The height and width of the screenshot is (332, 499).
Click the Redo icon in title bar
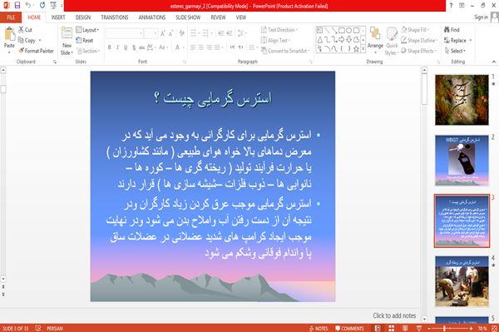tap(42, 5)
